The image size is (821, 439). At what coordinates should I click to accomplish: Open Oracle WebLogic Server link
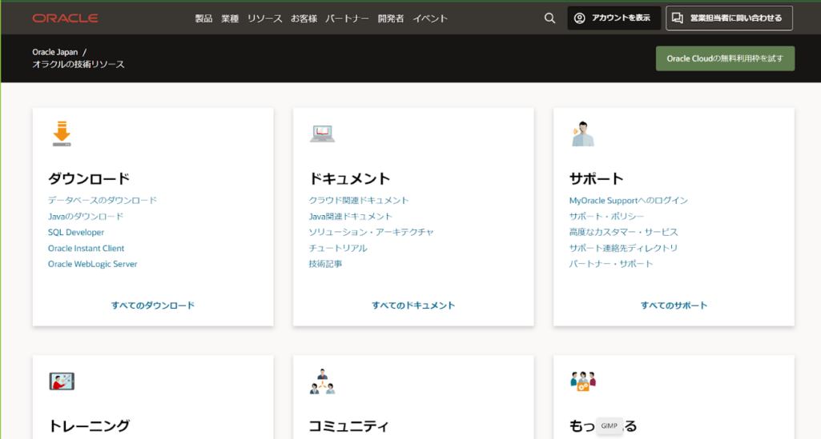pos(93,264)
